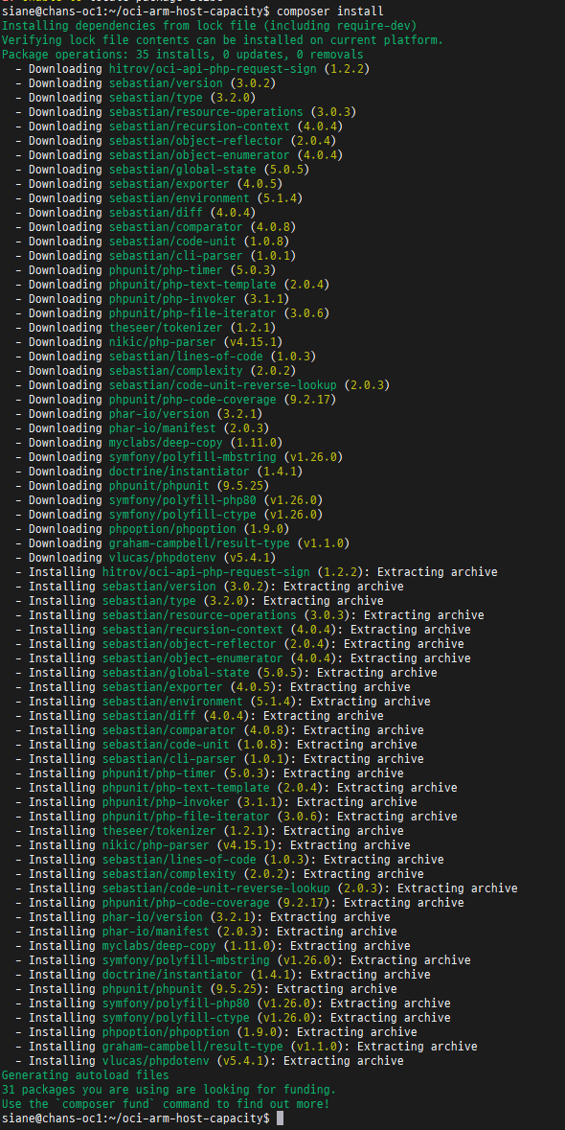
Task: Select the Downloading sebastian/type line
Action: coord(135,98)
